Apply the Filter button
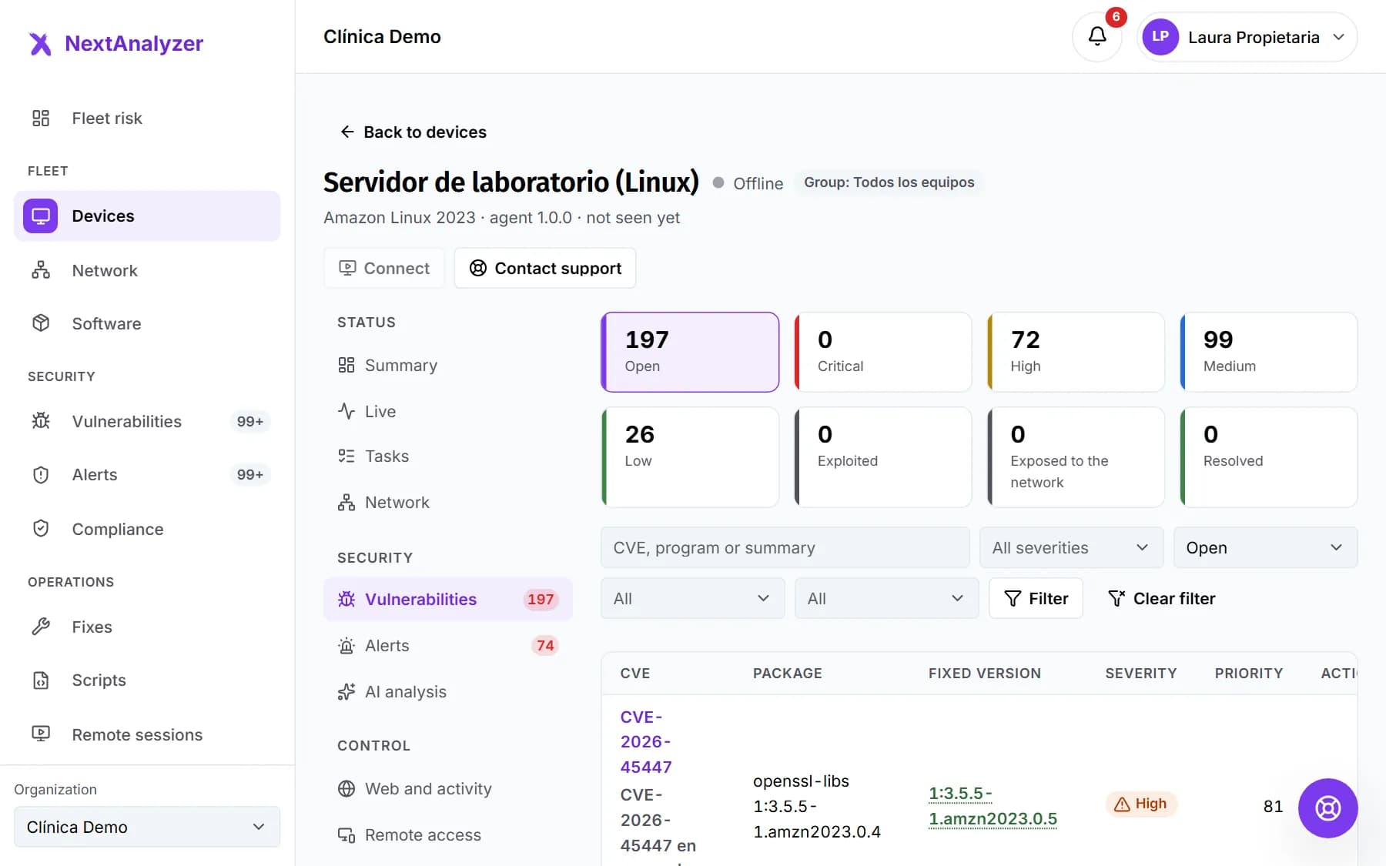The image size is (1386, 866). [1036, 598]
